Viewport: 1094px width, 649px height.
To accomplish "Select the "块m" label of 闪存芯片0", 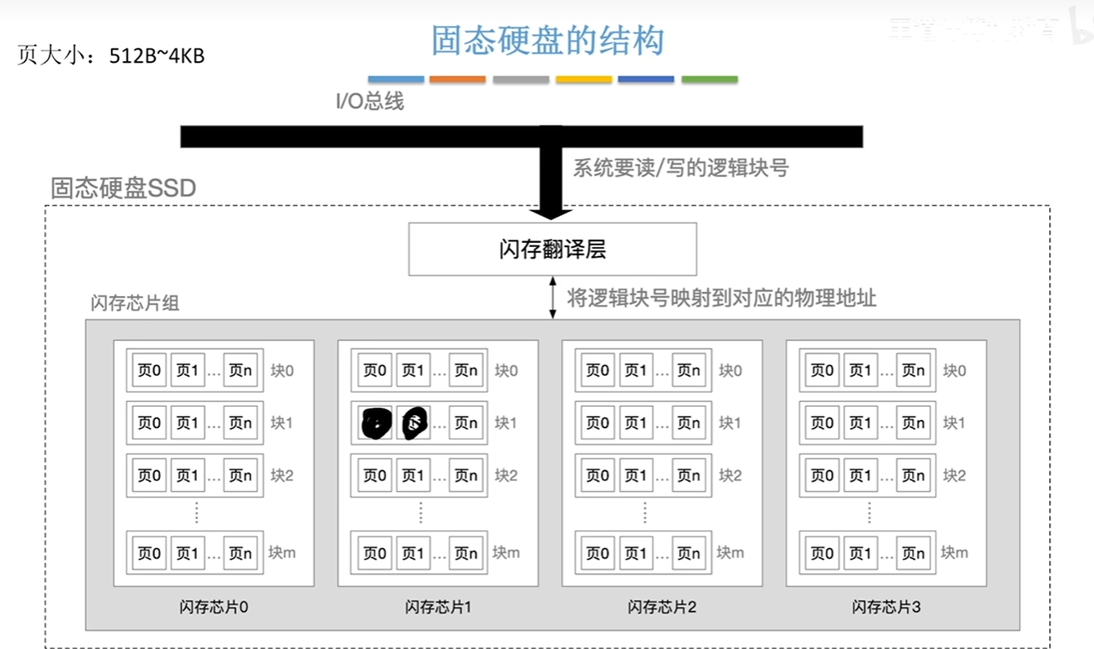I will pyautogui.click(x=282, y=553).
